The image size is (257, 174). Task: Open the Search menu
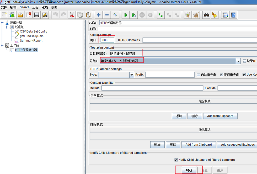[25, 7]
